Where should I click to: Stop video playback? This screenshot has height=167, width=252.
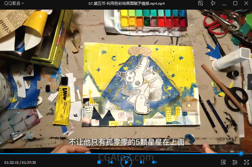99,162
